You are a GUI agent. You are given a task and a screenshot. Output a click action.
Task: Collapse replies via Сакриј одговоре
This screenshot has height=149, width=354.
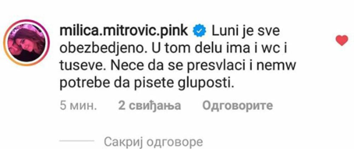coord(153,142)
